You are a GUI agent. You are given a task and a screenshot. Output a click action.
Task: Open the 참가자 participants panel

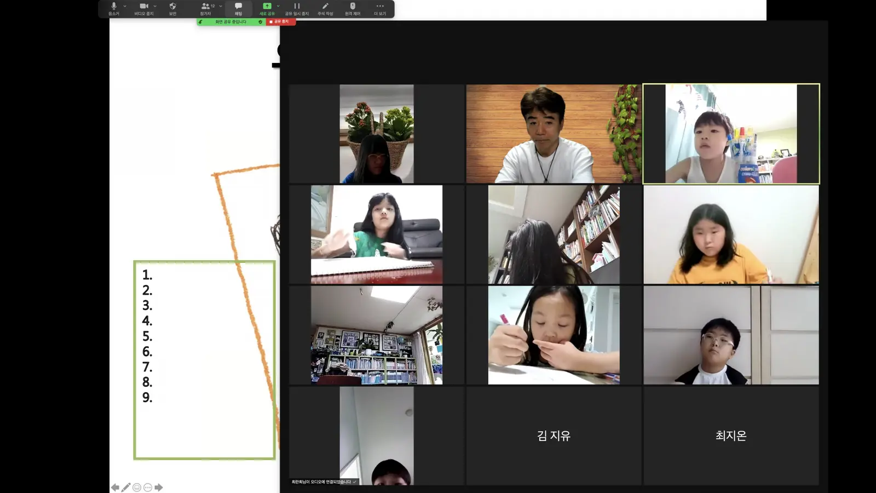tap(206, 9)
